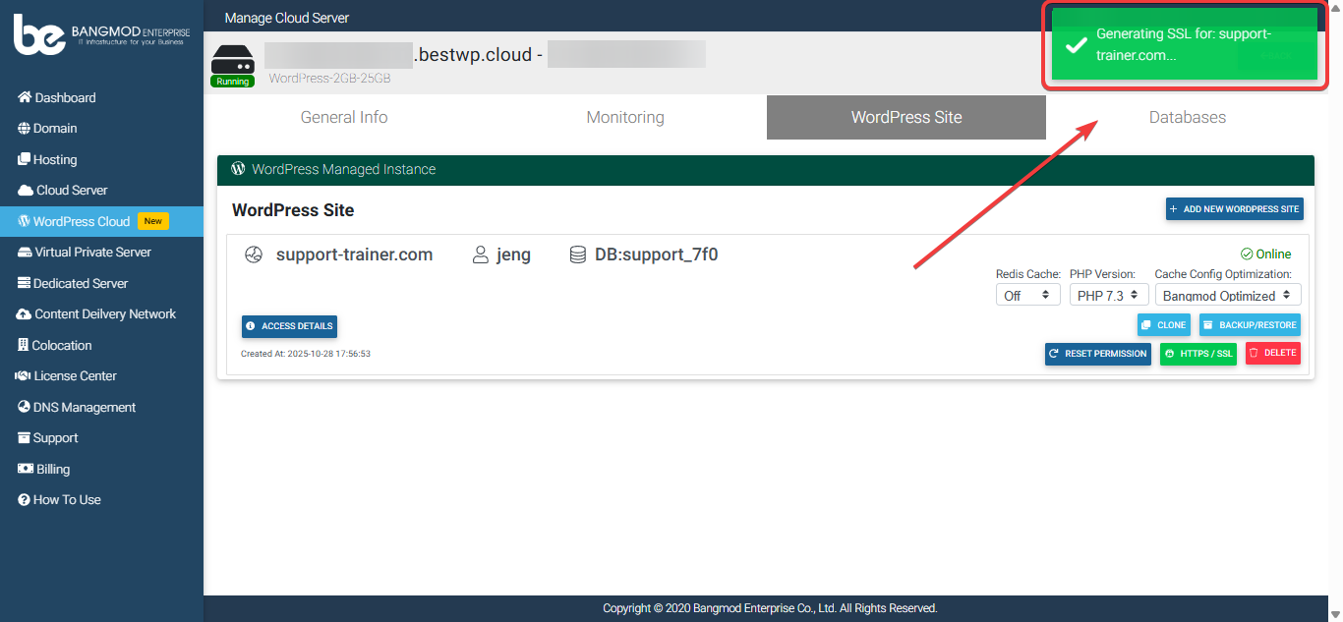Image resolution: width=1343 pixels, height=622 pixels.
Task: Go to DNS Management in sidebar
Action: click(x=84, y=407)
